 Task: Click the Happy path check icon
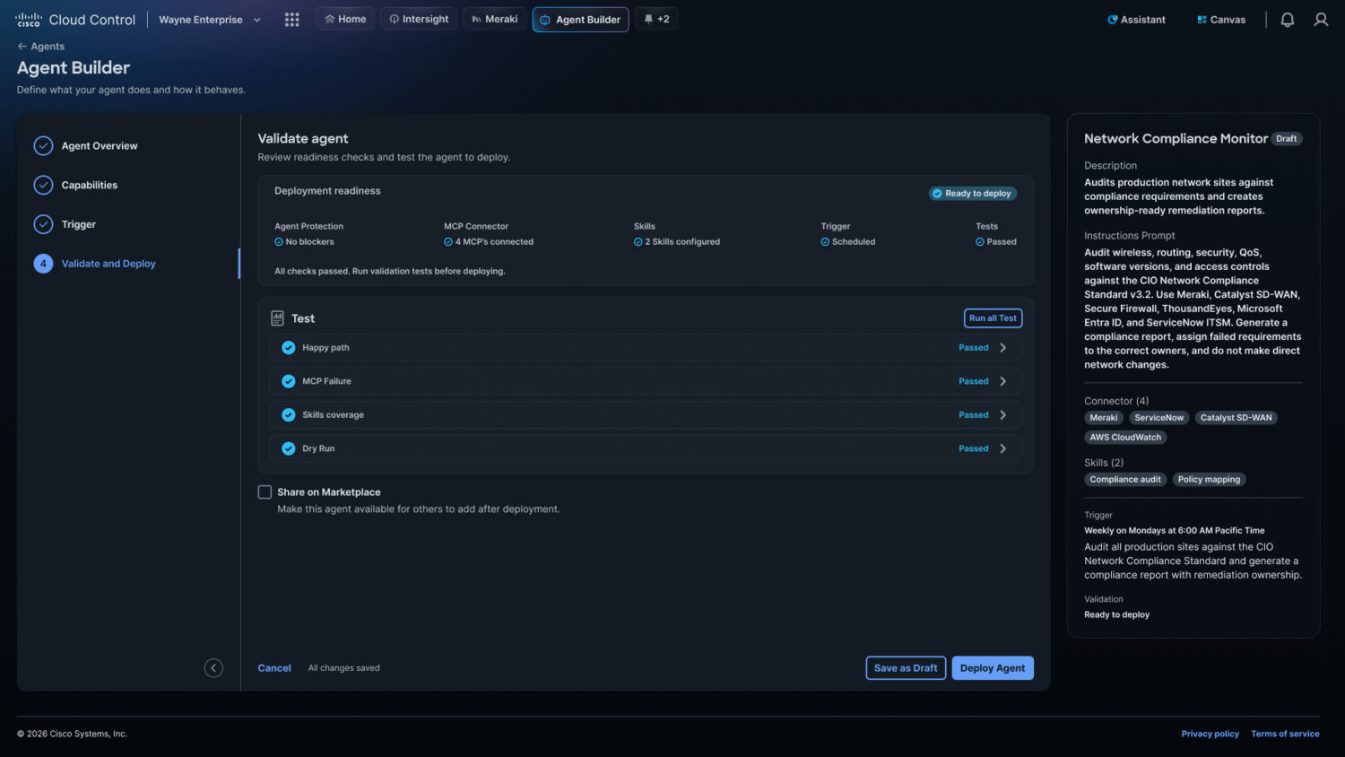tap(289, 348)
